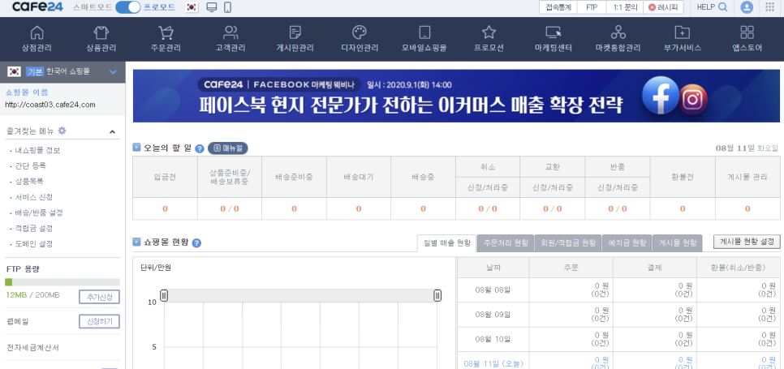Click the 08월 08일 date cell
This screenshot has height=369, width=784.
tap(493, 290)
